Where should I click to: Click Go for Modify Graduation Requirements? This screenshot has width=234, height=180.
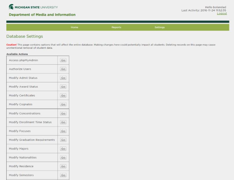[63, 140]
